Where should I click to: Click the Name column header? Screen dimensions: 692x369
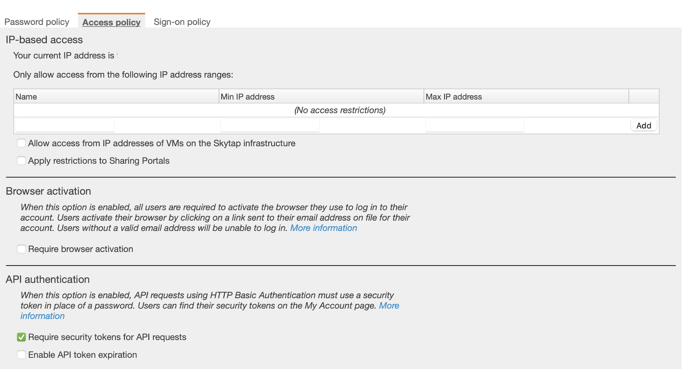26,96
